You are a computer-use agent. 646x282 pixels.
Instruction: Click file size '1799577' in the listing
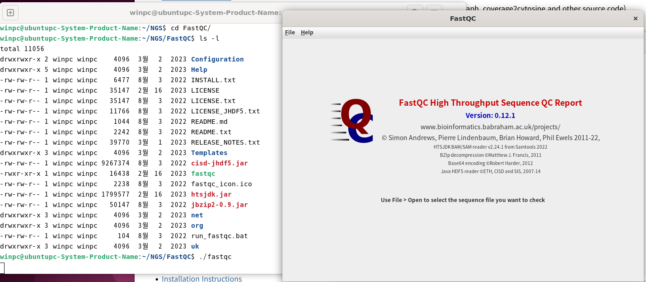click(116, 194)
